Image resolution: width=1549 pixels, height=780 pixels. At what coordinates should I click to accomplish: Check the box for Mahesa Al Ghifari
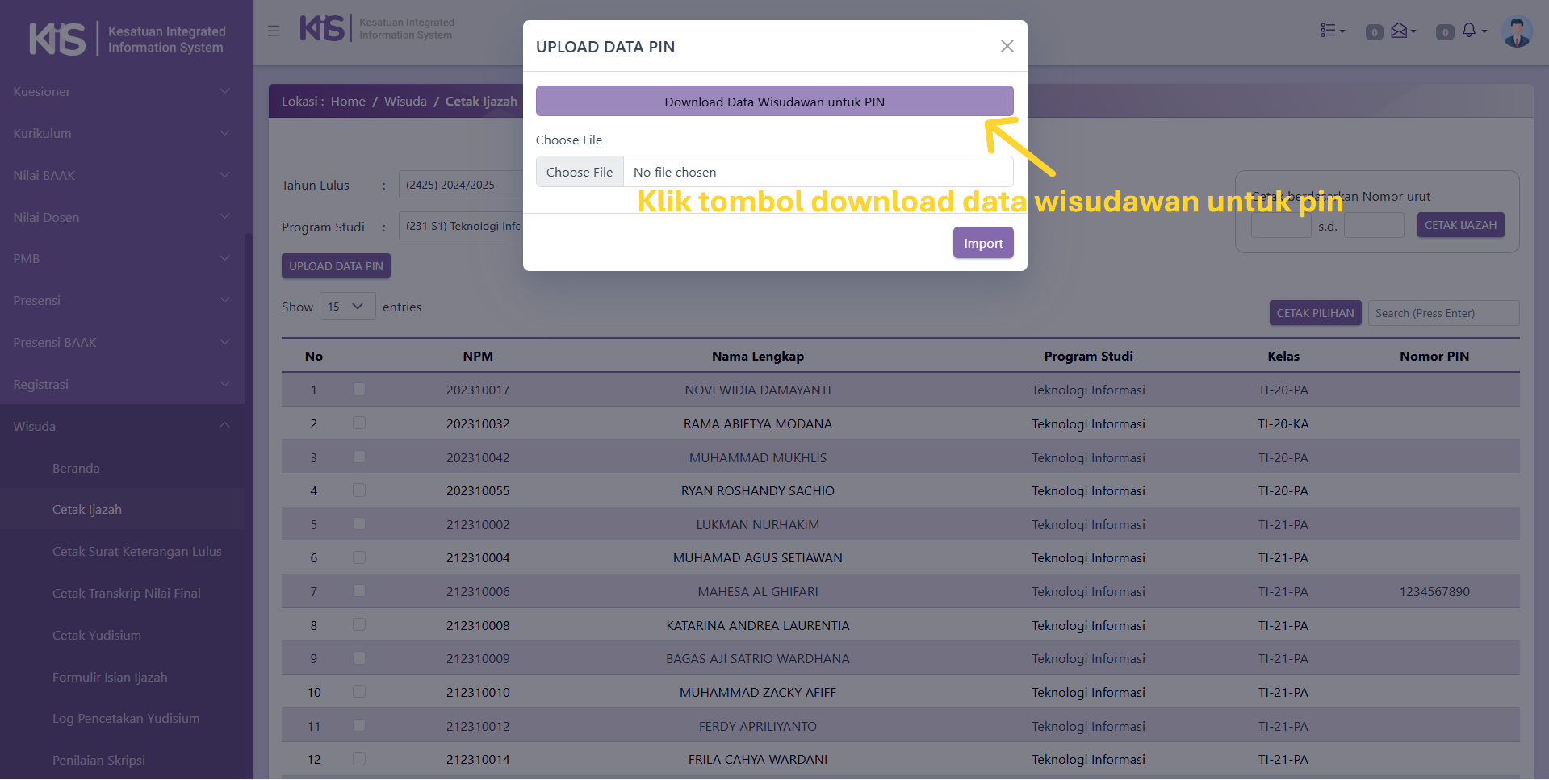[359, 591]
